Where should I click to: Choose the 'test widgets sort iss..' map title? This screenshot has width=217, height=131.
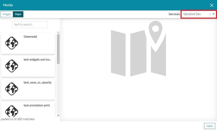(37, 59)
